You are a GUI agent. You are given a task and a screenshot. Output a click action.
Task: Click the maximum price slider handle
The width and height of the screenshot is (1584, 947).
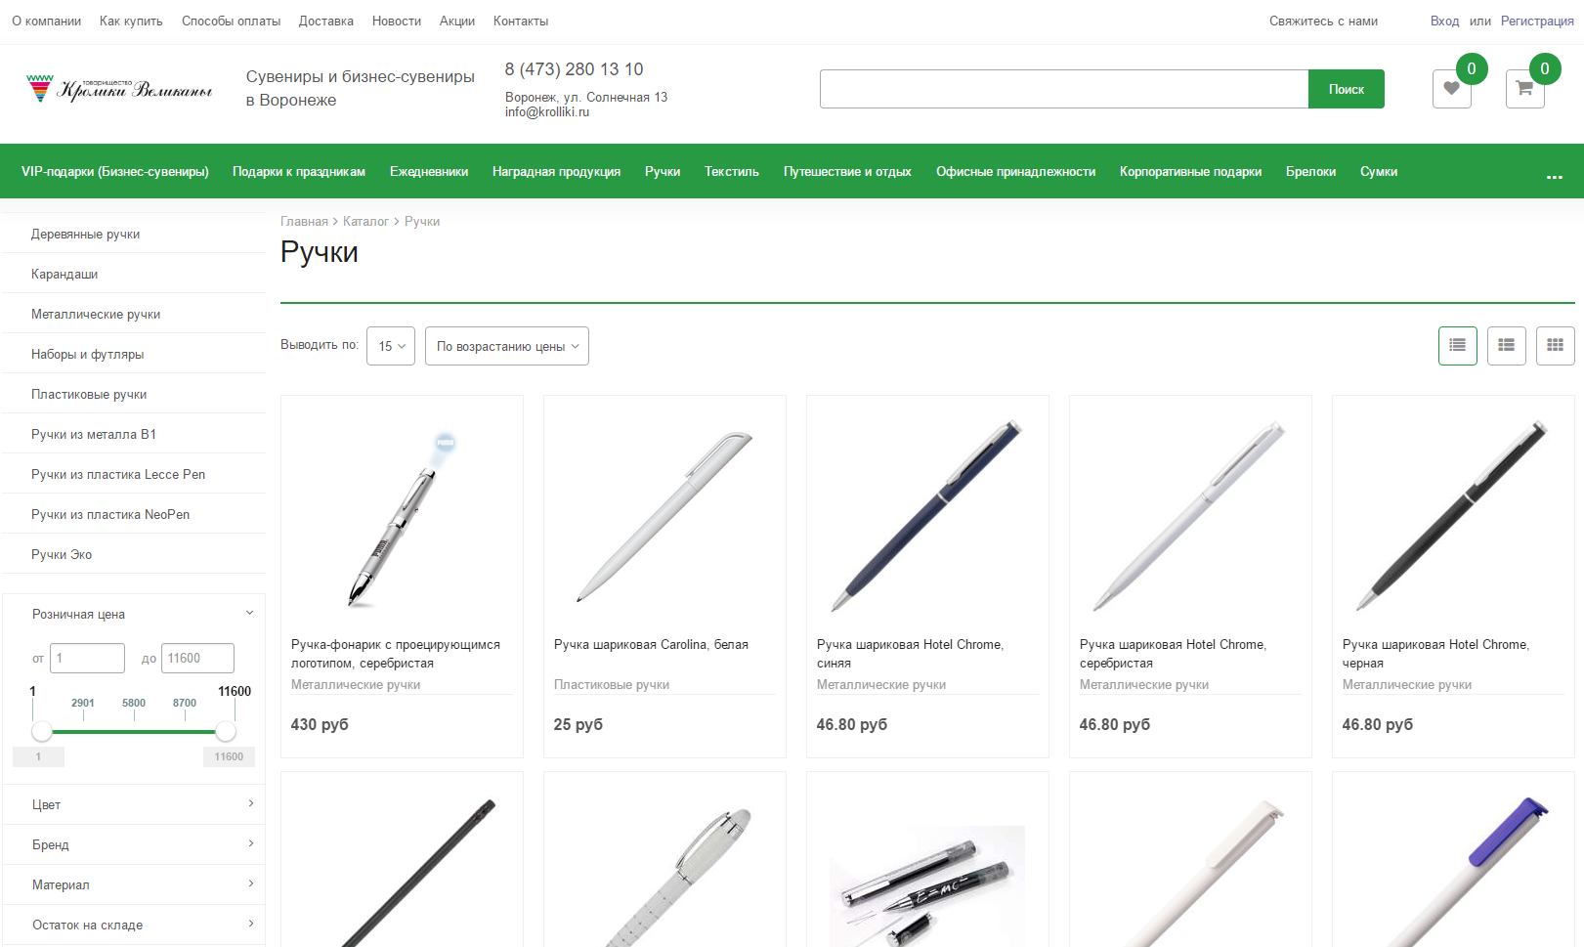pos(226,731)
